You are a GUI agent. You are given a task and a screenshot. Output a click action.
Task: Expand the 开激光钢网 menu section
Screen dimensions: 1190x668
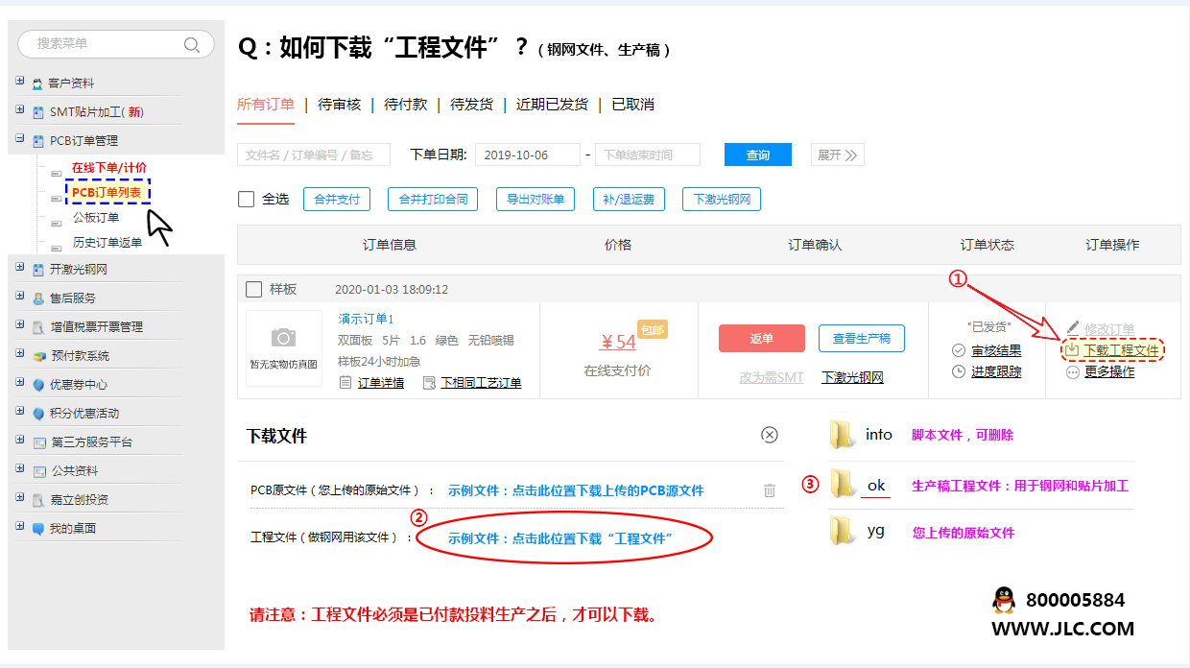click(20, 269)
